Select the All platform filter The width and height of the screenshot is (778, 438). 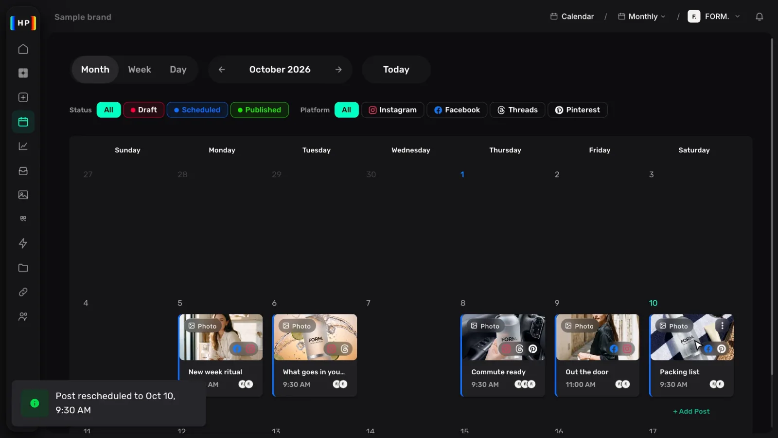pyautogui.click(x=346, y=110)
